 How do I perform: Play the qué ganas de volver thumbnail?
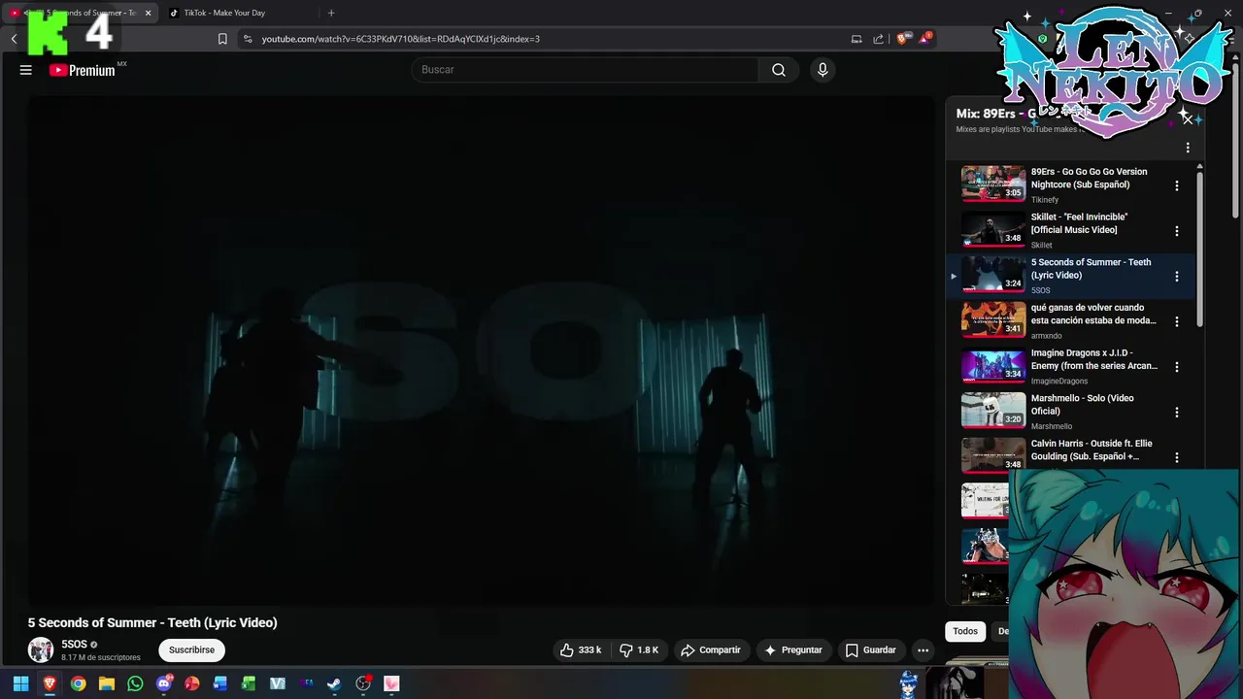coord(993,319)
